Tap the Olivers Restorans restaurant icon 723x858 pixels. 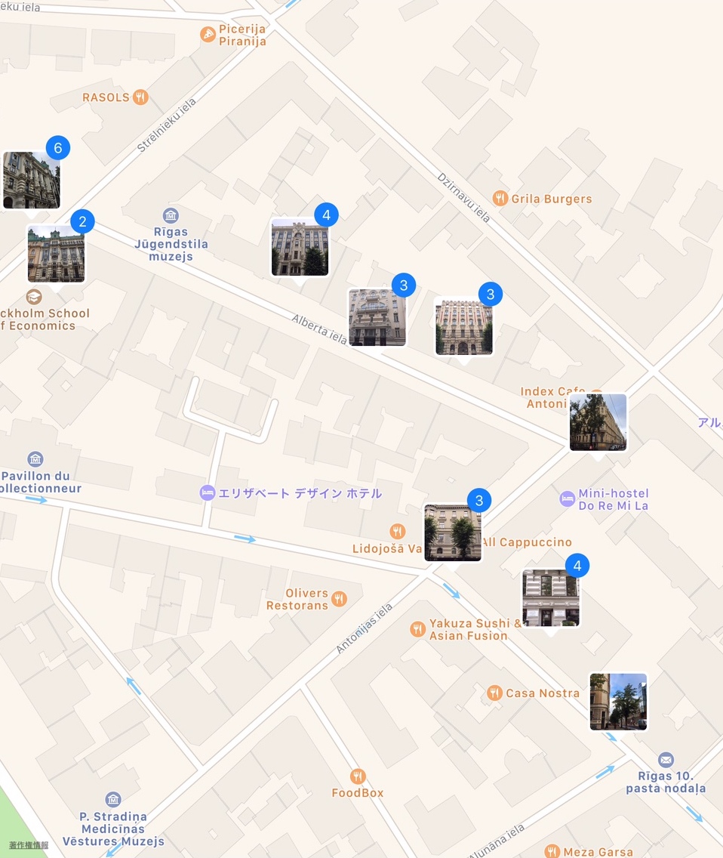click(x=339, y=599)
